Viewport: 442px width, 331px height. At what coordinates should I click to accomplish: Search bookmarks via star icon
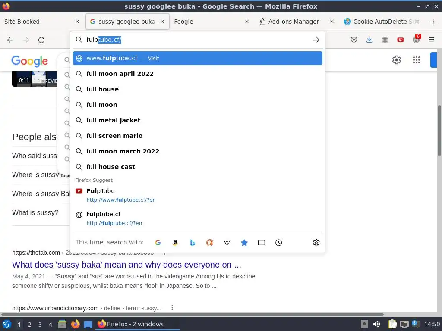tap(244, 243)
